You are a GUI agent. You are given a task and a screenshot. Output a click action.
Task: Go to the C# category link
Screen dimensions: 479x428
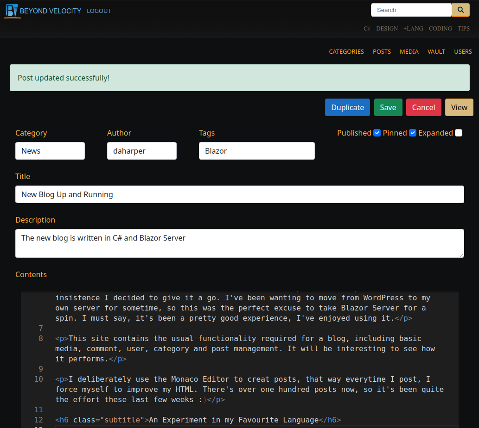tap(367, 28)
